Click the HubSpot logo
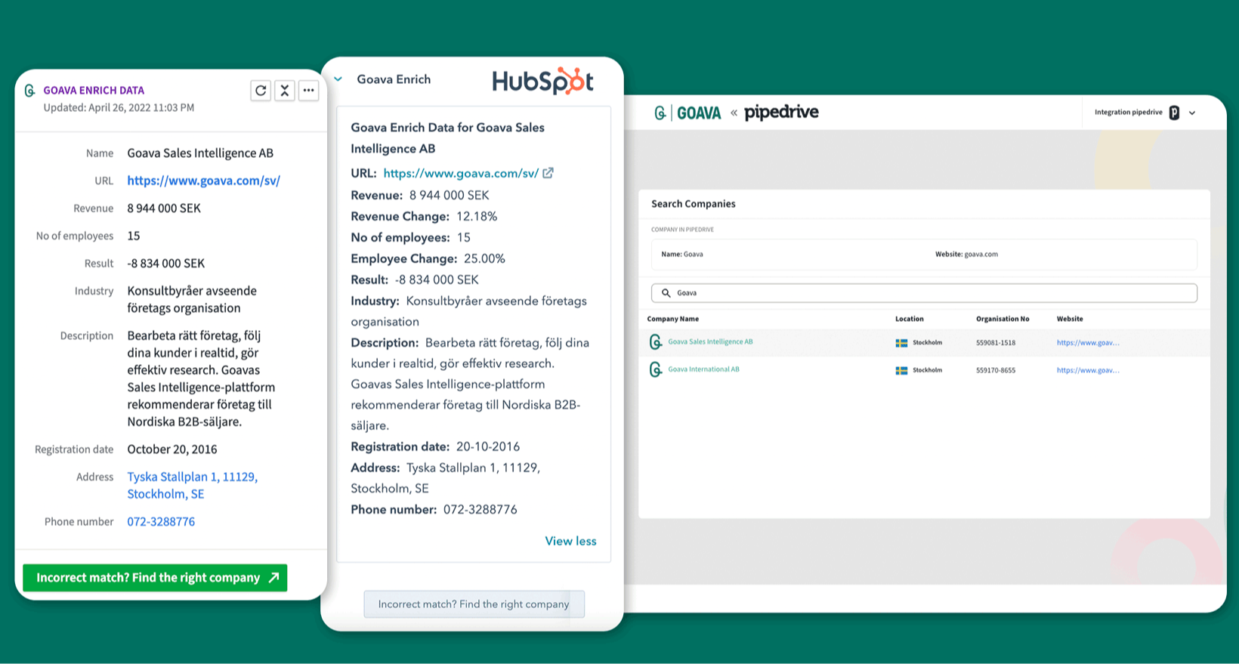This screenshot has height=664, width=1239. (x=542, y=81)
